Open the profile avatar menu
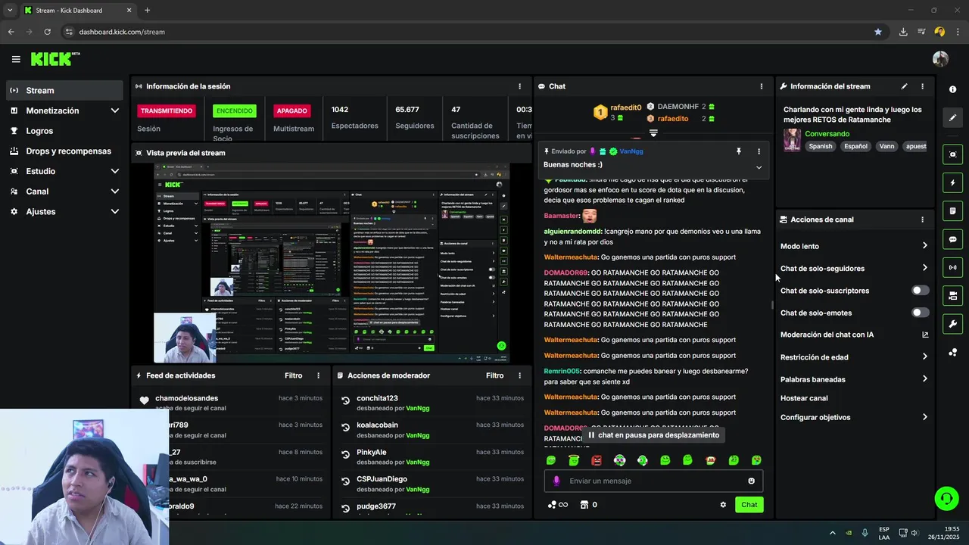This screenshot has height=545, width=969. (x=940, y=59)
